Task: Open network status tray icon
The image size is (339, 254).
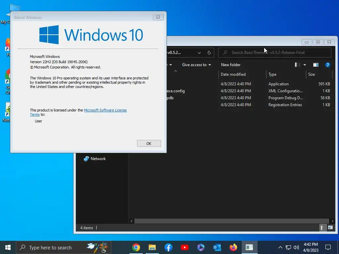Action: 288,247
